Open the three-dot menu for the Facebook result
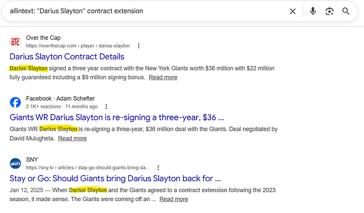Viewport: 364px width, 213px height. tap(106, 107)
